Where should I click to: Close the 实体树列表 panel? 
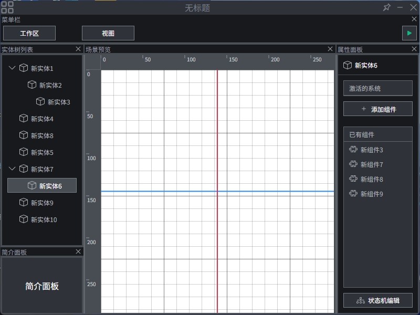pyautogui.click(x=78, y=49)
